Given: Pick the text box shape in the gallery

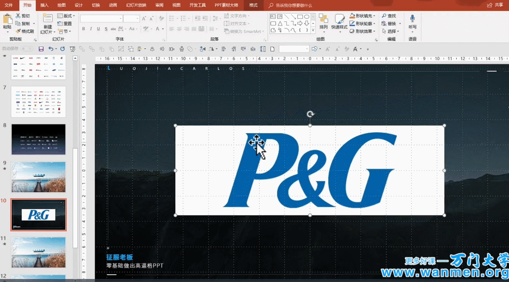Looking at the screenshot, I should point(273,16).
